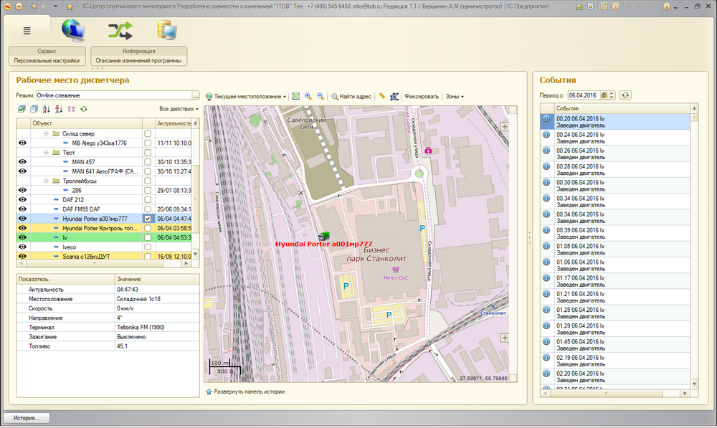Open Описание изменений программы
This screenshot has width=717, height=428.
(138, 60)
